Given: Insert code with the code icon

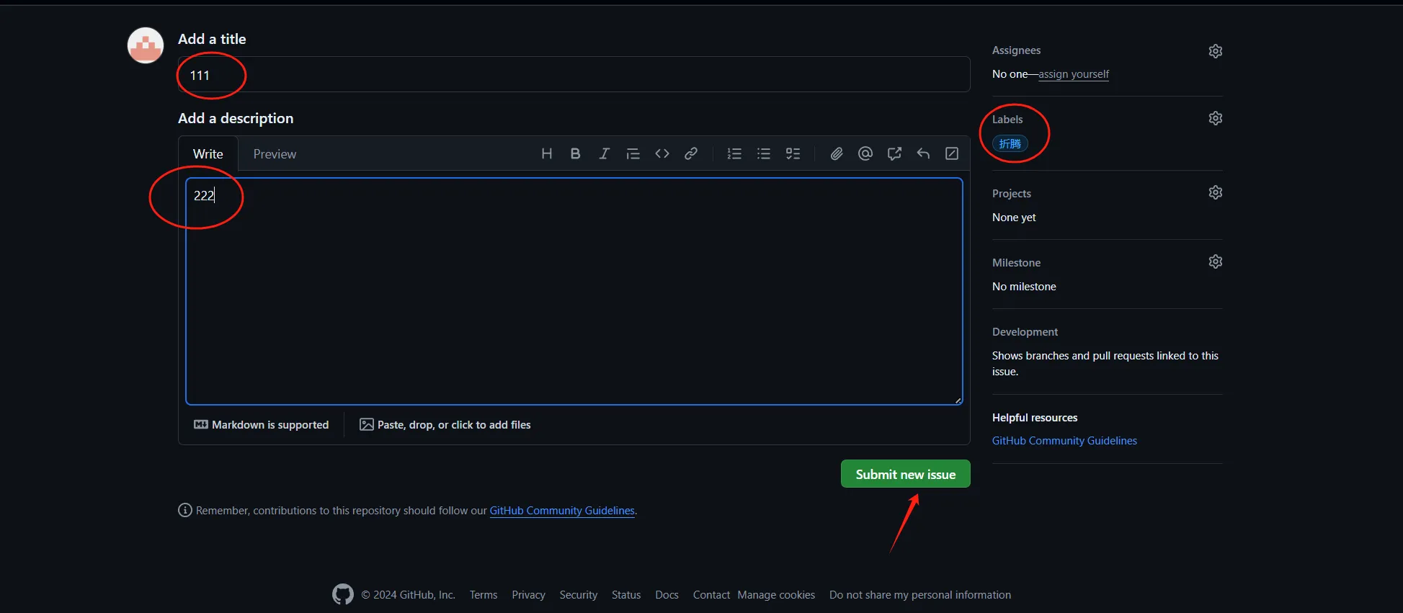Looking at the screenshot, I should (x=662, y=153).
